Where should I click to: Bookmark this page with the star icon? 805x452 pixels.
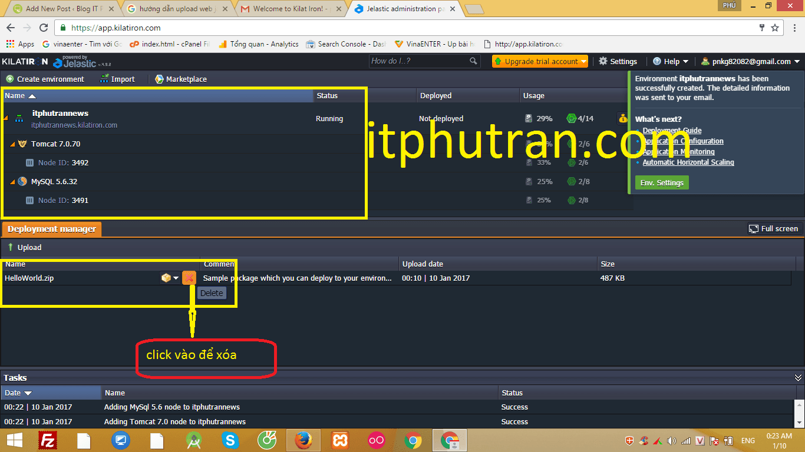[775, 28]
